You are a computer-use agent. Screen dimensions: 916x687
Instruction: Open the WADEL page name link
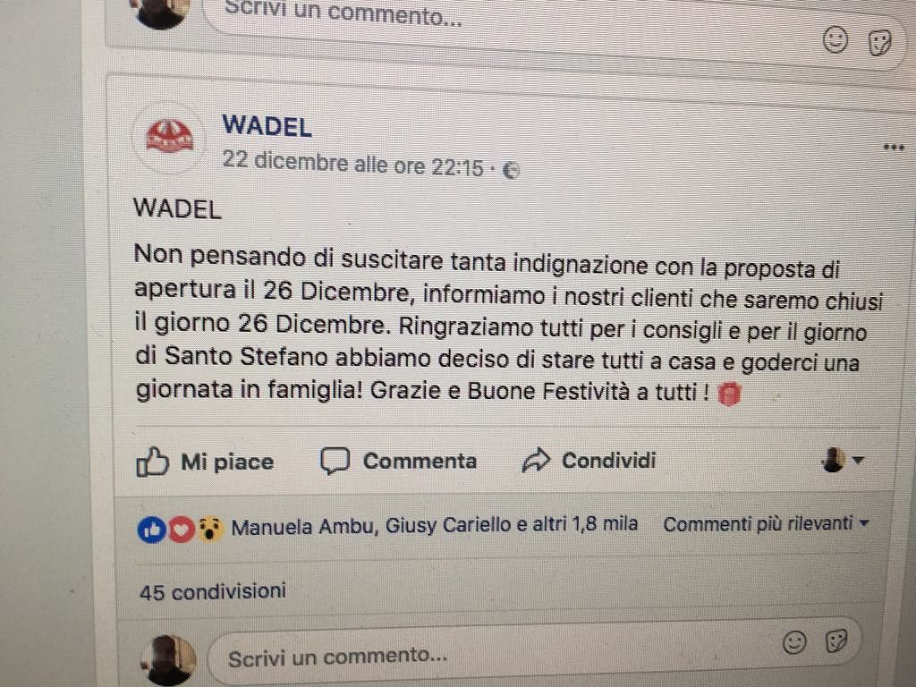click(267, 127)
